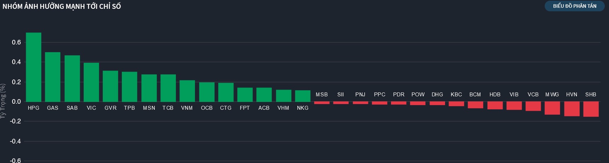Click the BIỂU ĐỒ PHÂN TÁN button
This screenshot has width=609, height=163.
574,6
